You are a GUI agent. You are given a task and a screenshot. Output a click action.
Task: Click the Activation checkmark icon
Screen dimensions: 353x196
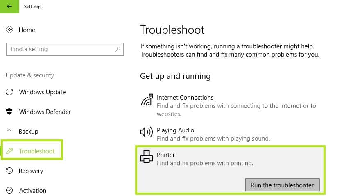coord(9,190)
